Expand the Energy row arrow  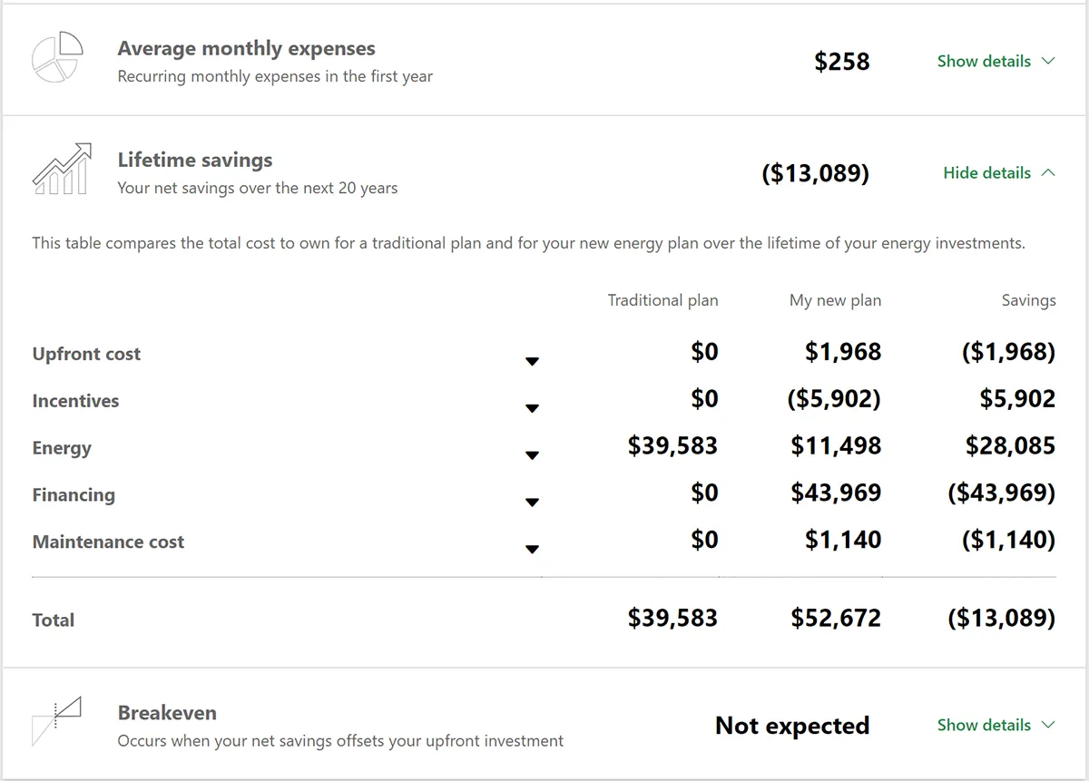(532, 455)
